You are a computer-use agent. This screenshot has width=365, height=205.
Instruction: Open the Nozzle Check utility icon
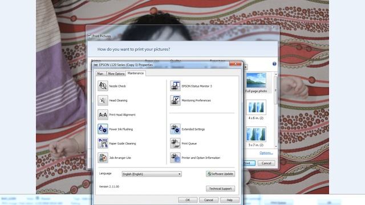103,86
